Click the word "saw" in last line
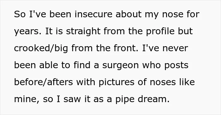Image resolution: width=221 pixels, height=115 pixels. click(x=72, y=99)
